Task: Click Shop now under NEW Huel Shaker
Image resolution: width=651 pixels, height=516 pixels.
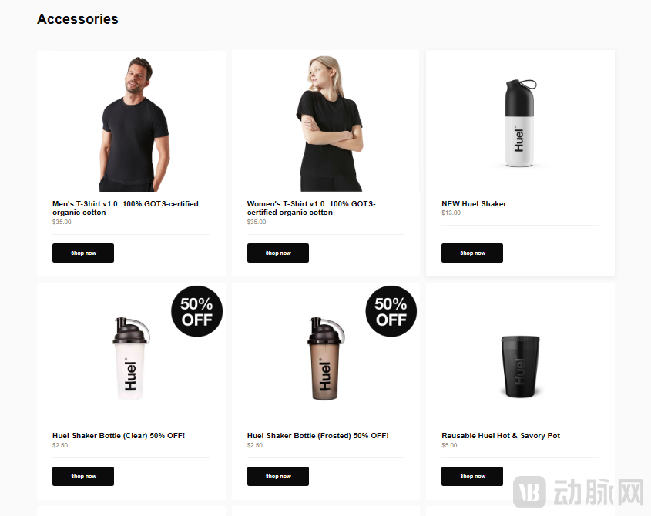Action: coord(472,253)
